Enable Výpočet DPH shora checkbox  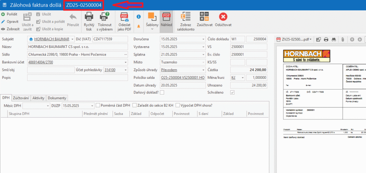178,105
